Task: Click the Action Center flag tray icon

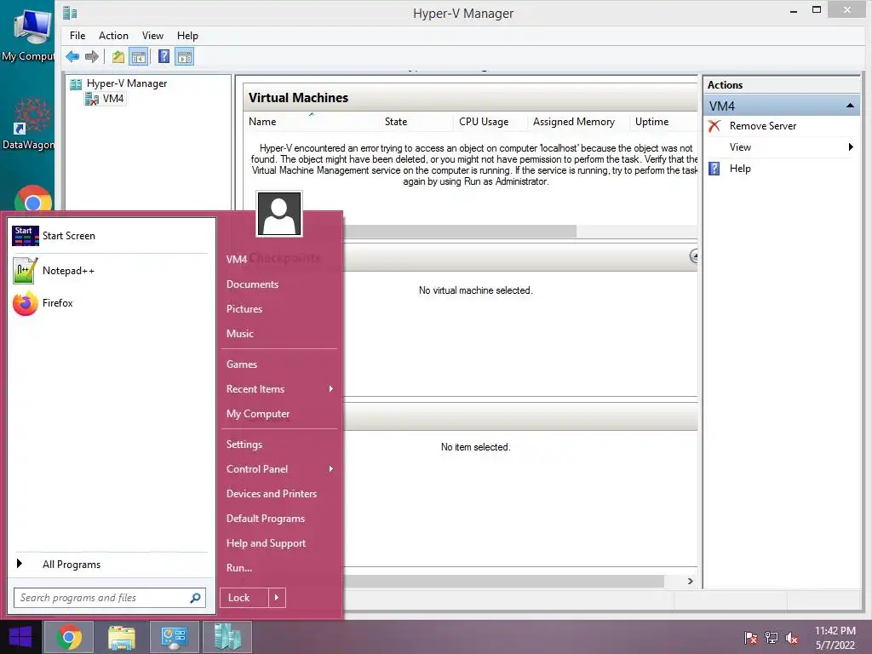Action: pos(751,638)
